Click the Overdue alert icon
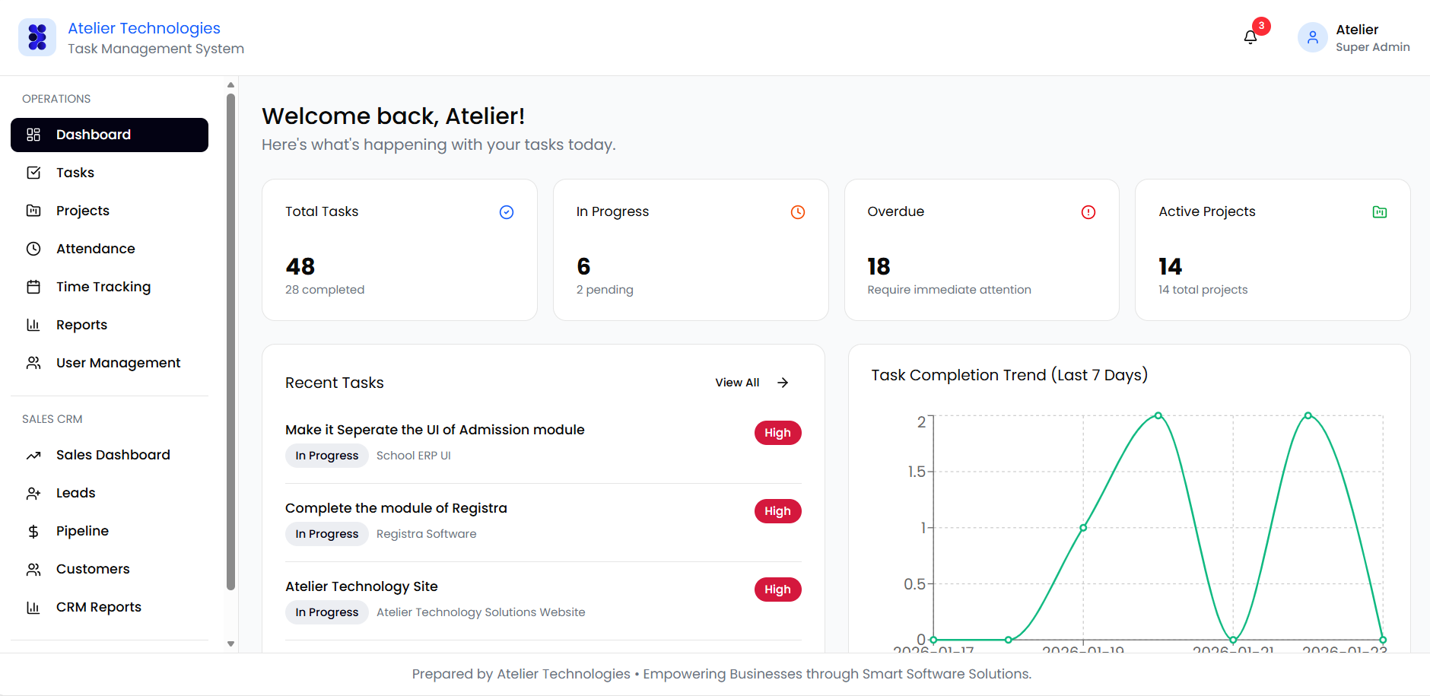The height and width of the screenshot is (696, 1430). (1088, 212)
